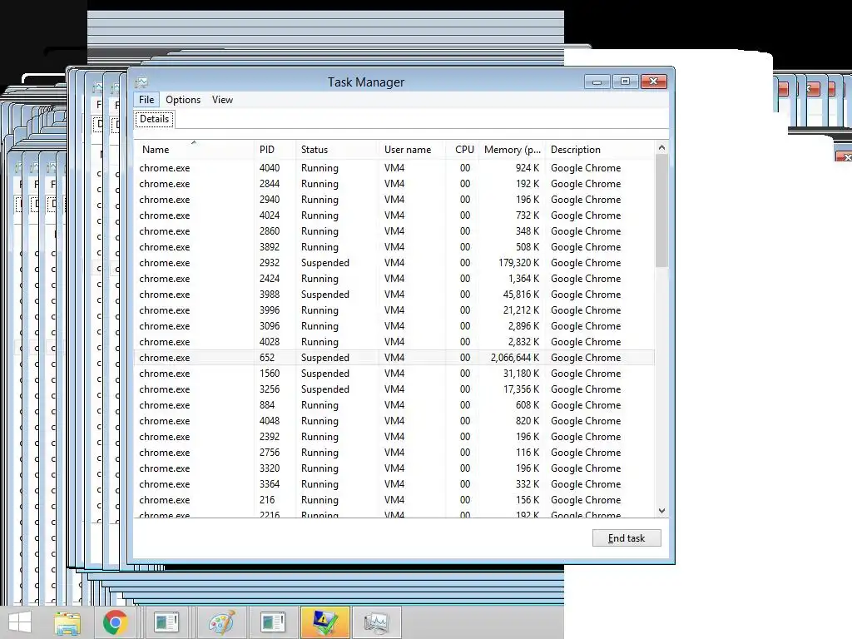Sort by Memory column header
The height and width of the screenshot is (639, 852).
tap(512, 150)
